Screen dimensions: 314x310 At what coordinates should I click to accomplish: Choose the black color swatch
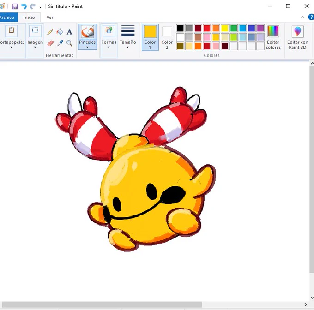click(180, 28)
